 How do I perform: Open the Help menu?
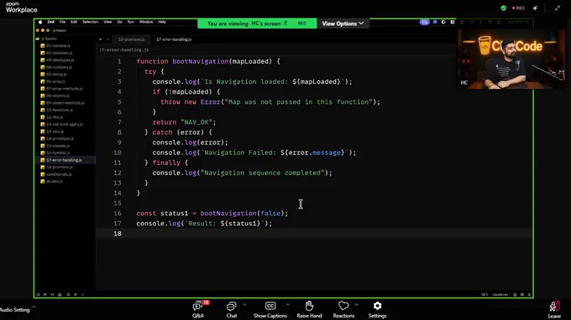coord(162,22)
